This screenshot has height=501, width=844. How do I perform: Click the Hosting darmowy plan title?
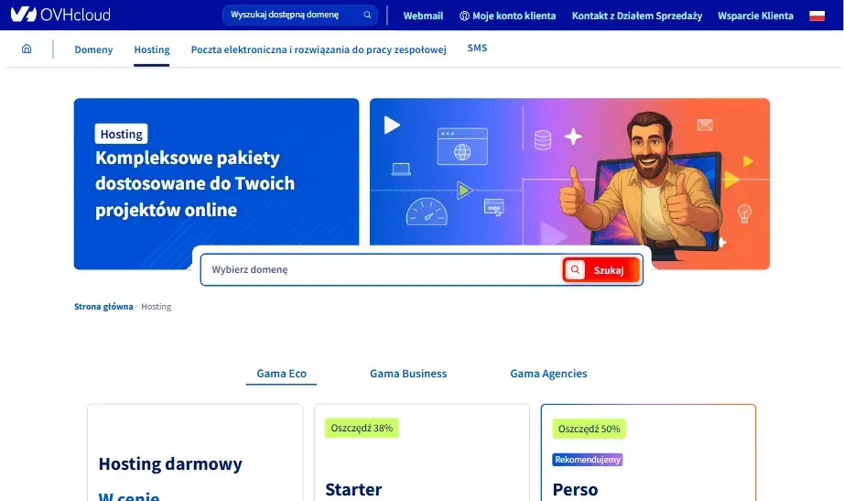170,463
